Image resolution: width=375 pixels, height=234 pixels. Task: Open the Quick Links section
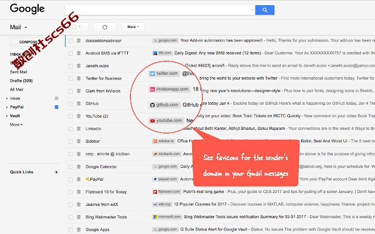pos(22,172)
